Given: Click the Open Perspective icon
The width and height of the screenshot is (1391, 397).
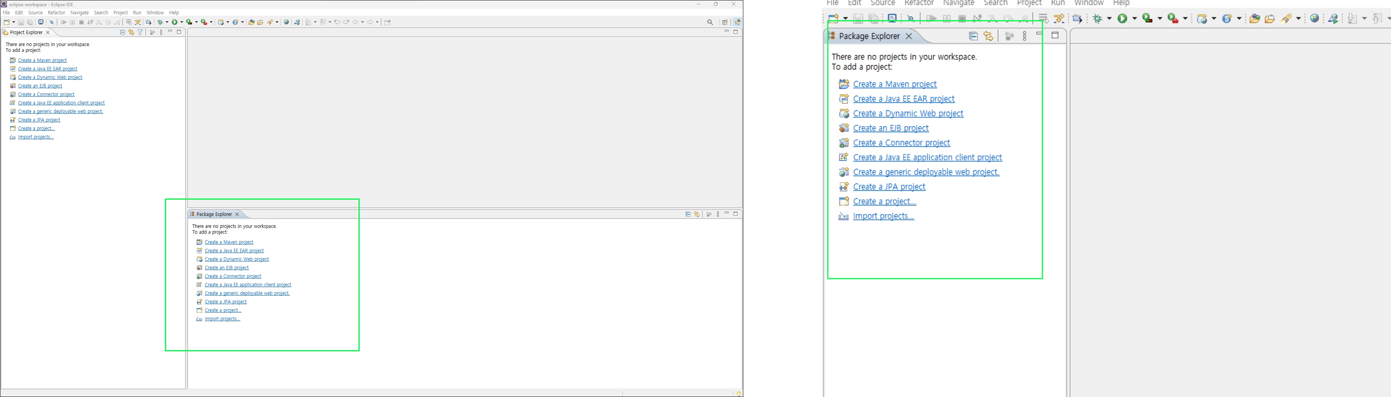Looking at the screenshot, I should tap(725, 22).
